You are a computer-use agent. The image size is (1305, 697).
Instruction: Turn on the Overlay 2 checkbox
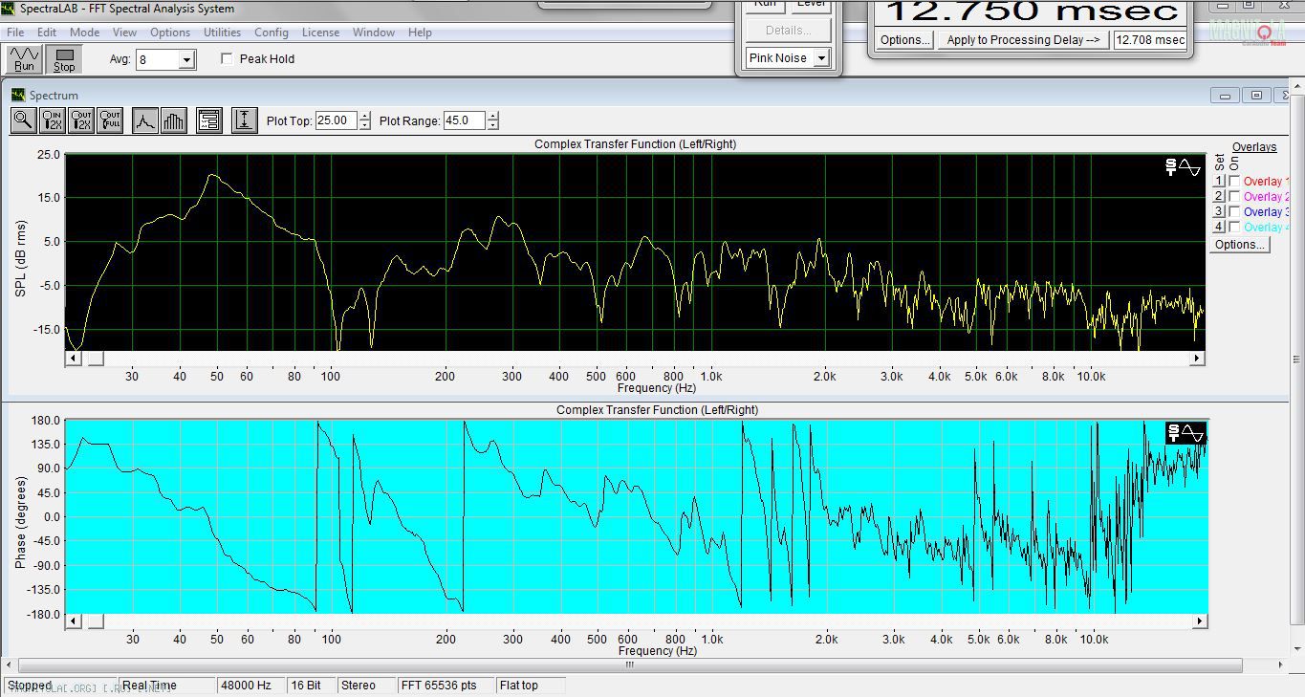(1234, 197)
